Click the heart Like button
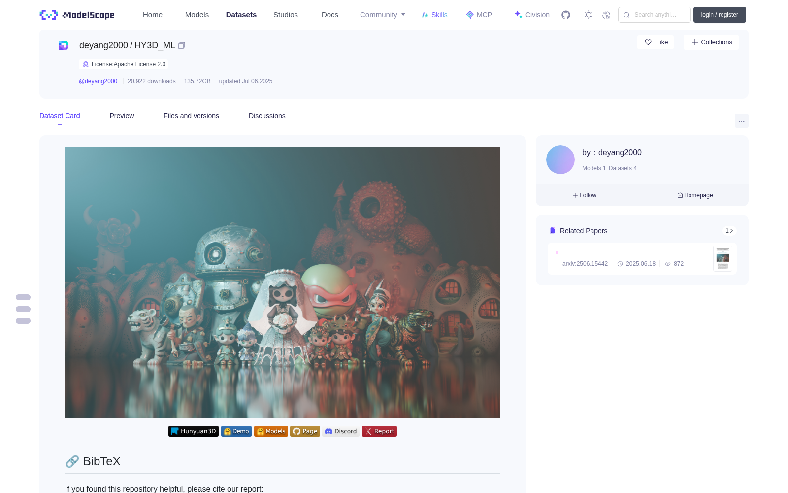 pos(656,42)
